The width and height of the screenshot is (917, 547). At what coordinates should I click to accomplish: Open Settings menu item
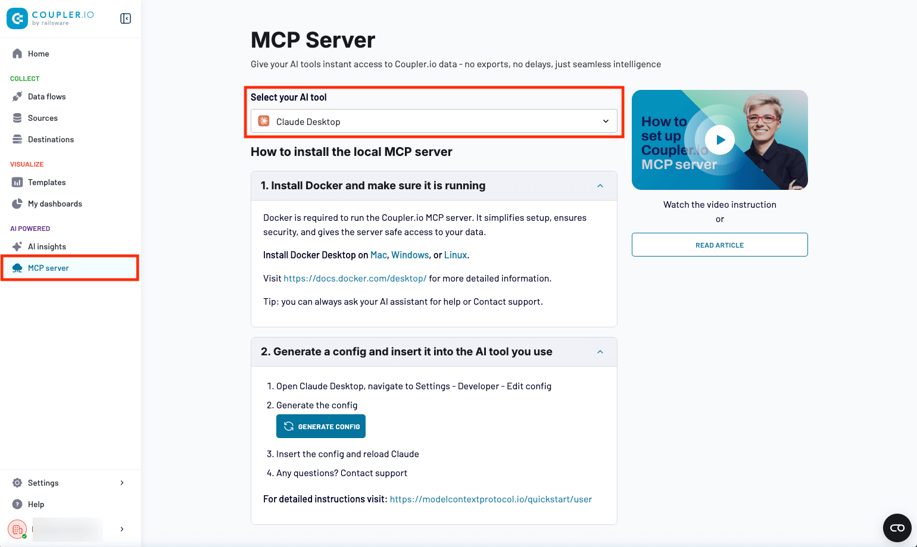(70, 483)
